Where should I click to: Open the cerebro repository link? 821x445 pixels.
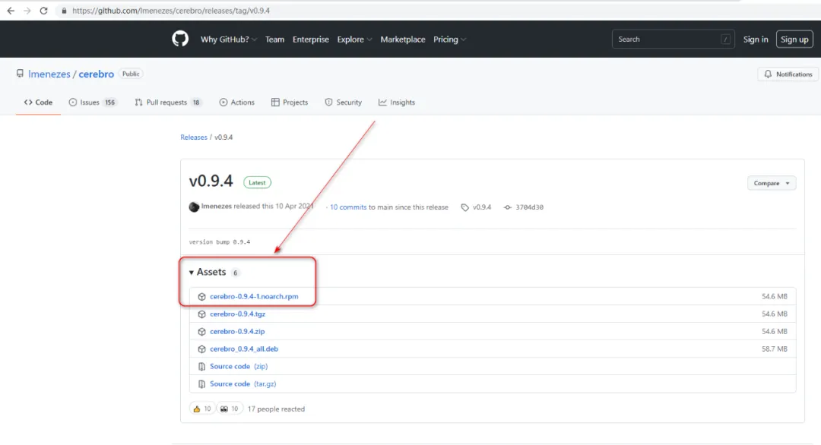click(x=97, y=74)
